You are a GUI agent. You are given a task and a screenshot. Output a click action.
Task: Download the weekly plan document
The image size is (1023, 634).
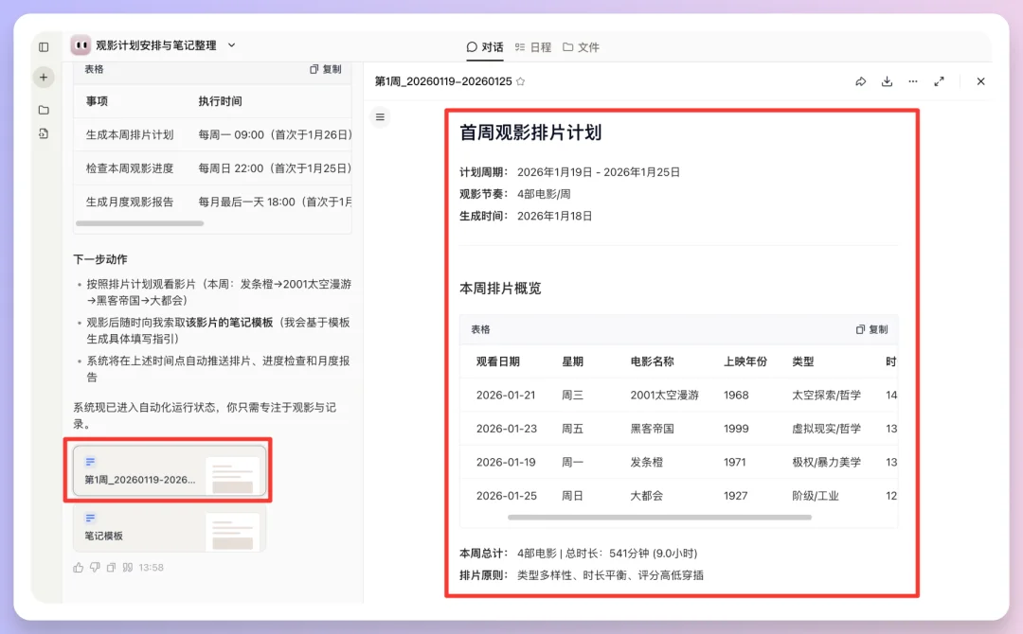(x=887, y=81)
